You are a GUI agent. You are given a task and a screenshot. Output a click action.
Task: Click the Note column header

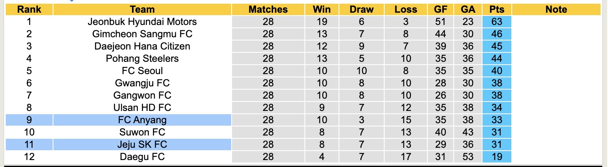(556, 9)
